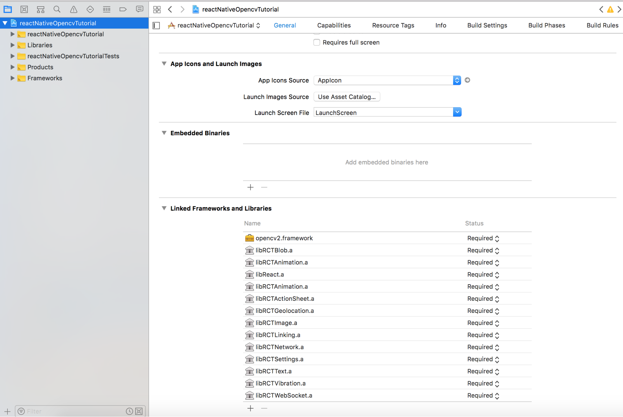Enable Requires full screen checkbox
The image size is (623, 417).
point(317,42)
